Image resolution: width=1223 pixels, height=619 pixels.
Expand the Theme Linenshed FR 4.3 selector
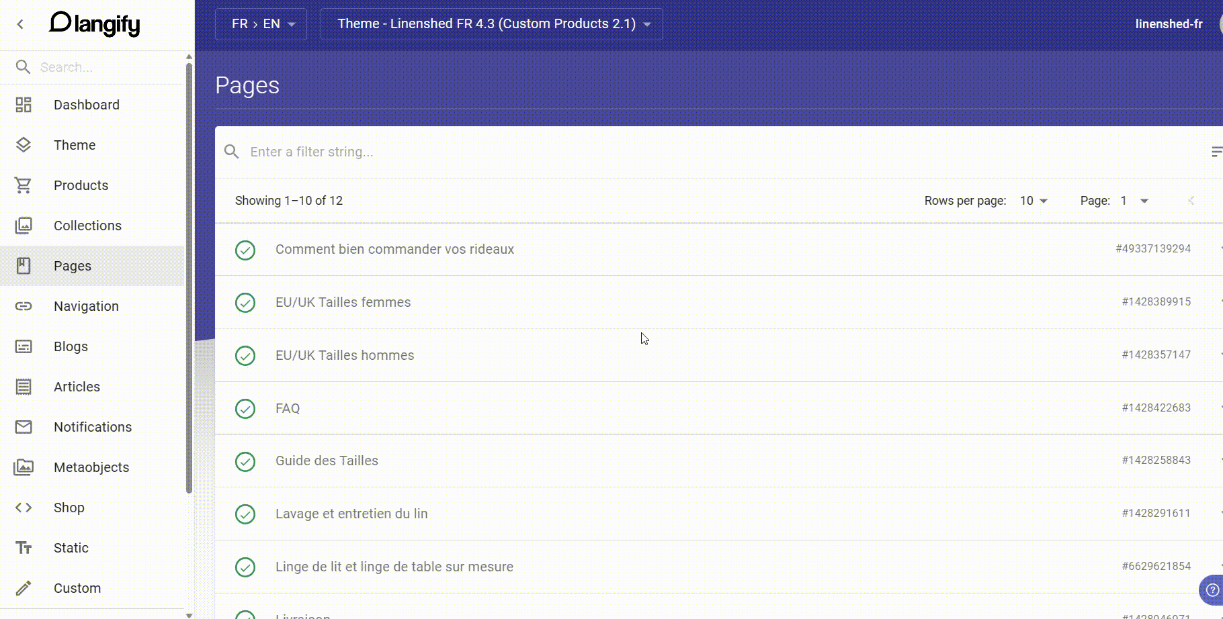pyautogui.click(x=491, y=24)
